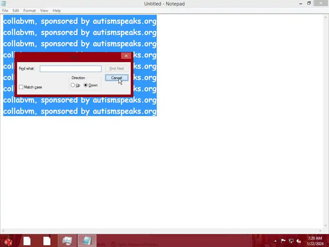This screenshot has height=247, width=329.
Task: Click the vertical scrollbar up arrow
Action: (325, 17)
